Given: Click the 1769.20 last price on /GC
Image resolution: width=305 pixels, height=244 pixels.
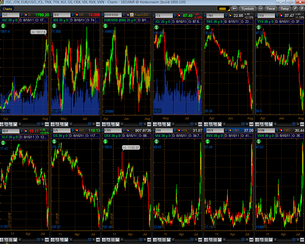Looking at the screenshot, I should click(41, 15).
